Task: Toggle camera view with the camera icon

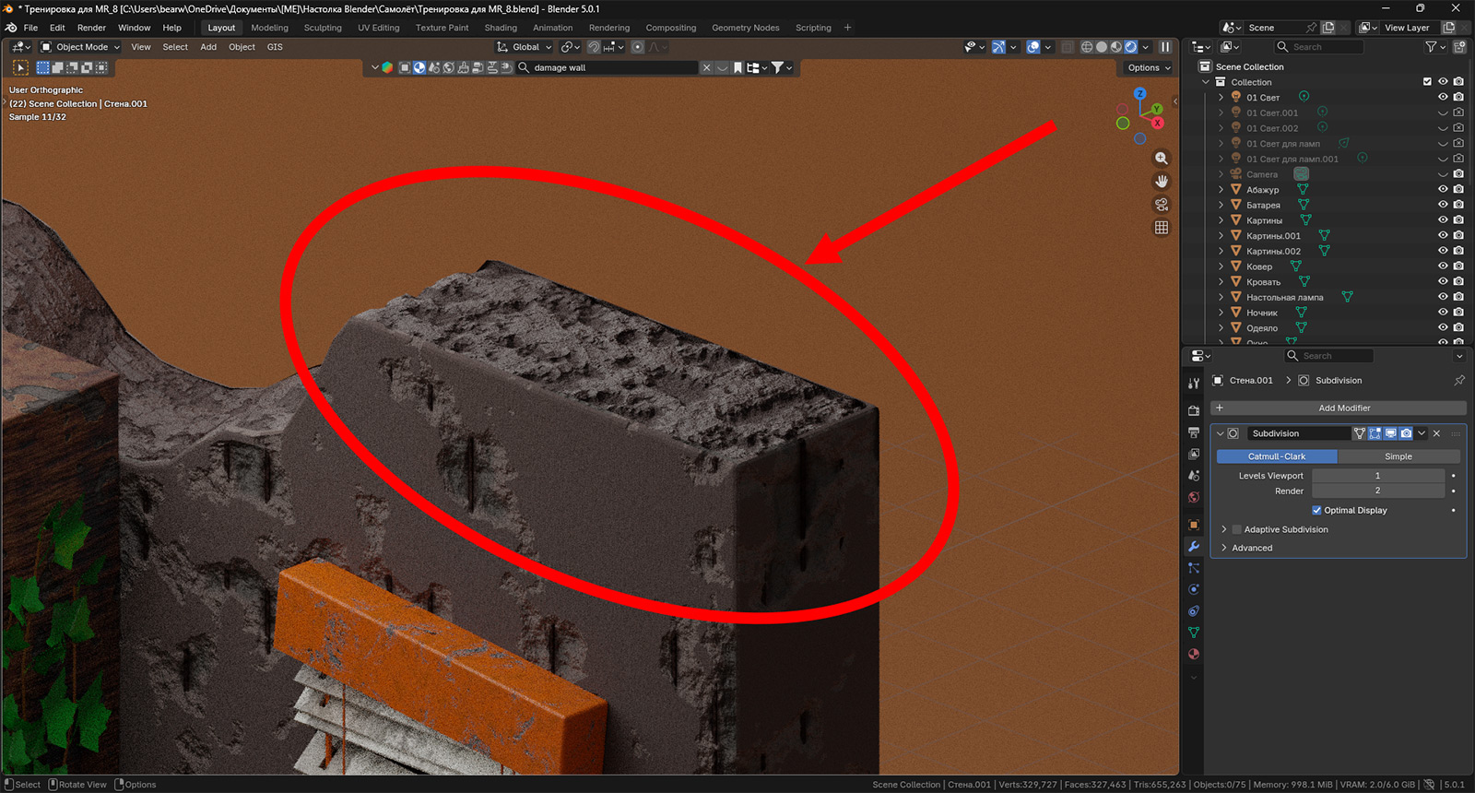Action: coord(1162,205)
